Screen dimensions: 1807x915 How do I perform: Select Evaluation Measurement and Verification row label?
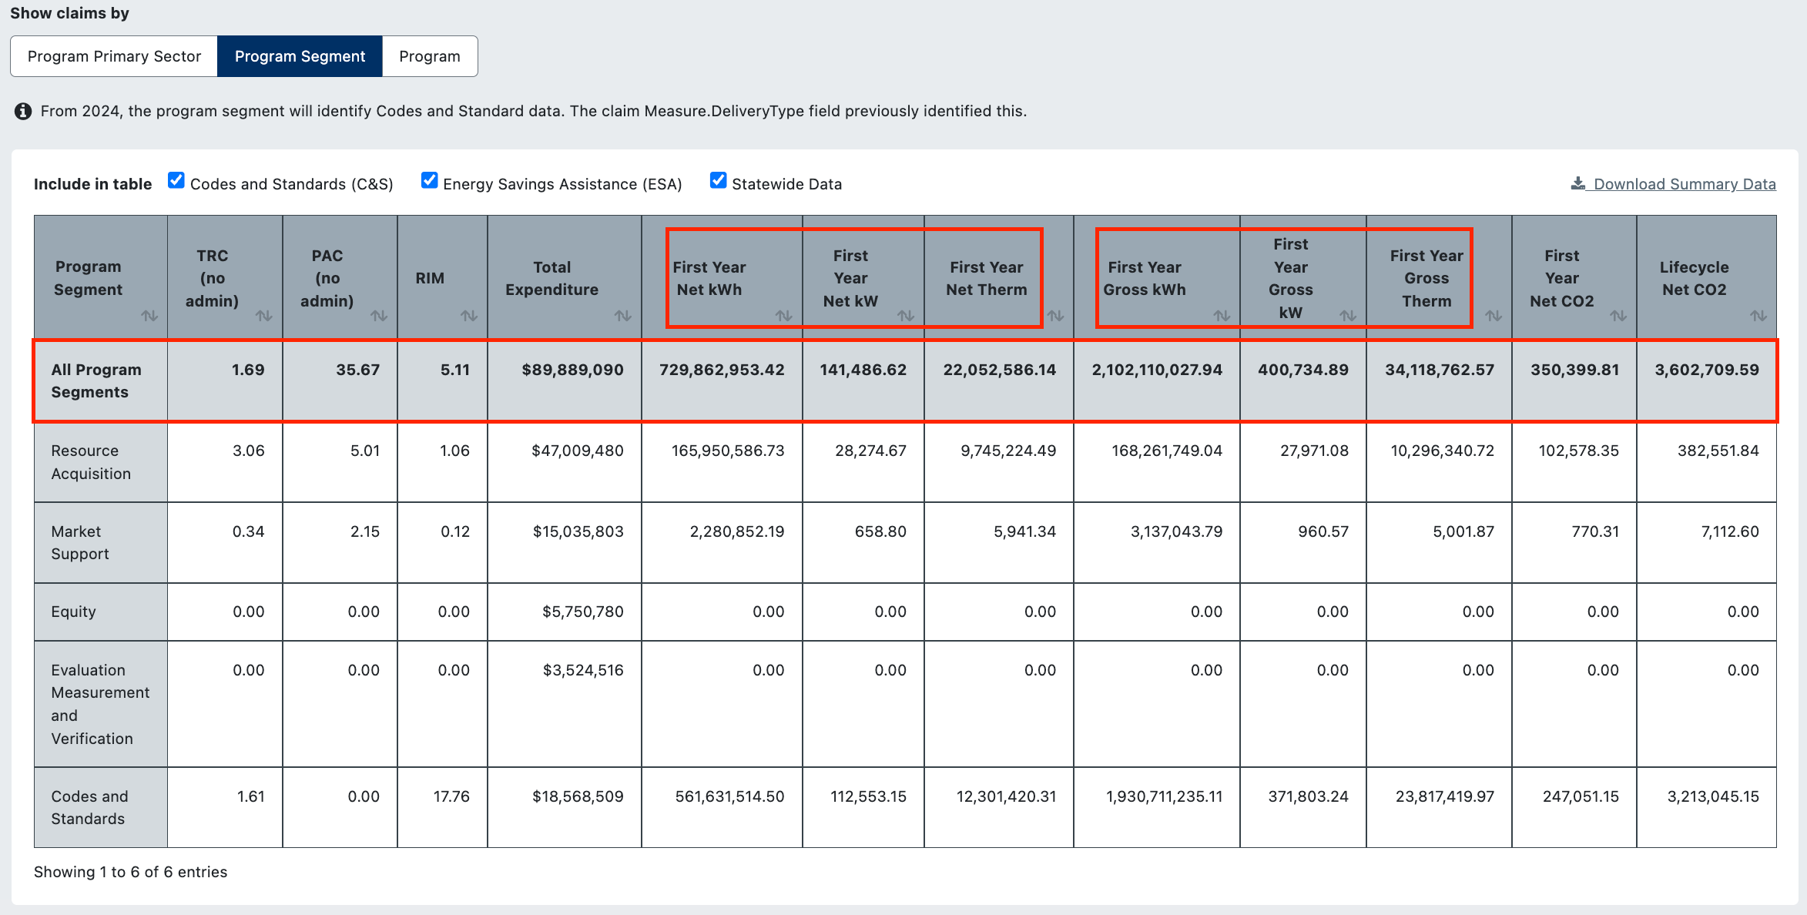pos(100,704)
